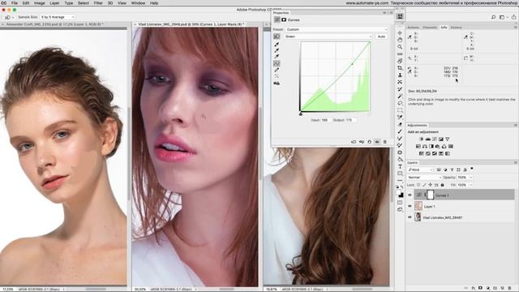The image size is (519, 292).
Task: Open the Fill value dropdown
Action: tap(471, 185)
